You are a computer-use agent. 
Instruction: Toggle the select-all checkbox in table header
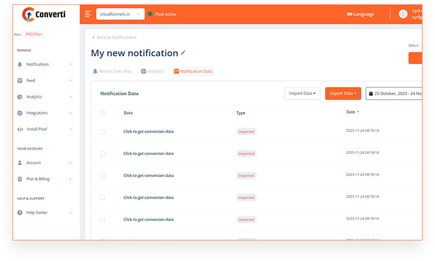103,113
